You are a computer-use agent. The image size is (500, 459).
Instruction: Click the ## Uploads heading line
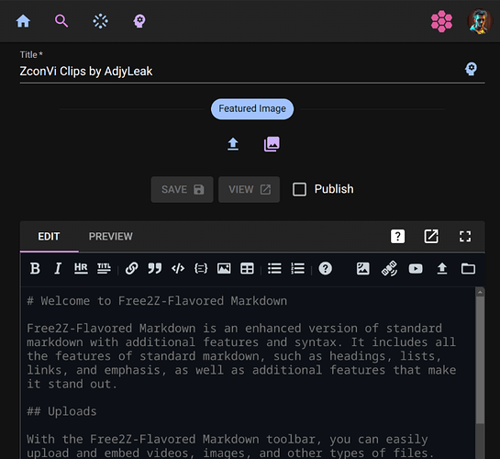61,411
